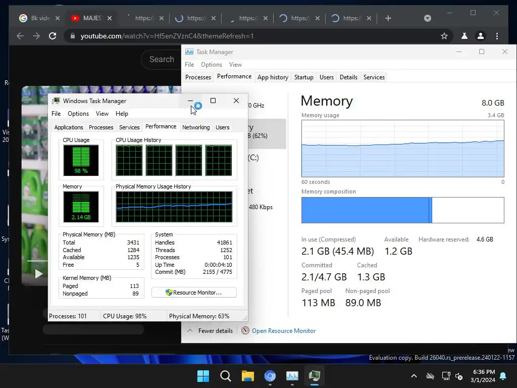
Task: Open Chrome tab search dropdown
Action: 427,18
